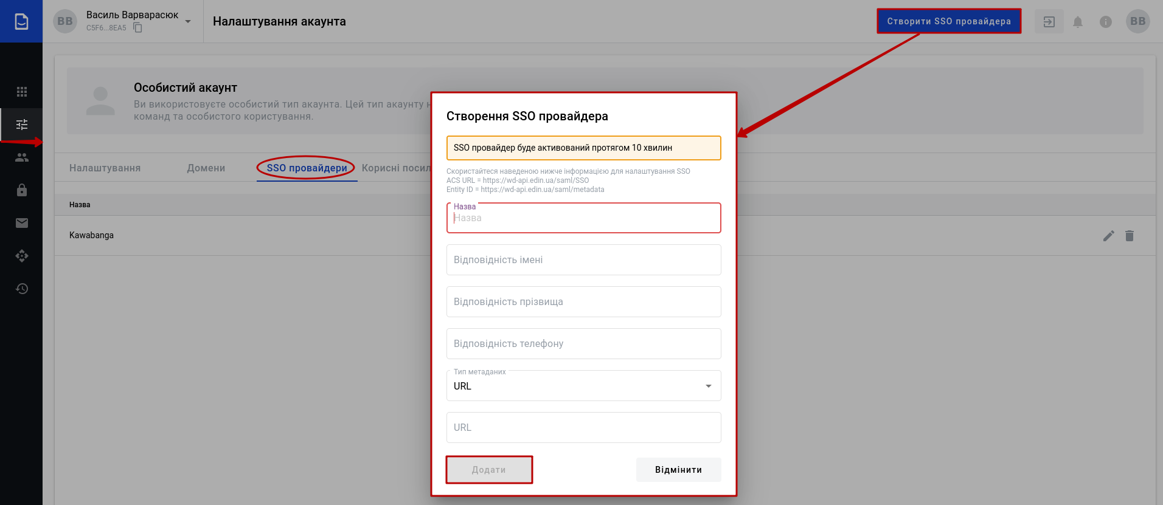The image size is (1163, 505).
Task: Click the history clock icon in the sidebar
Action: 22,289
